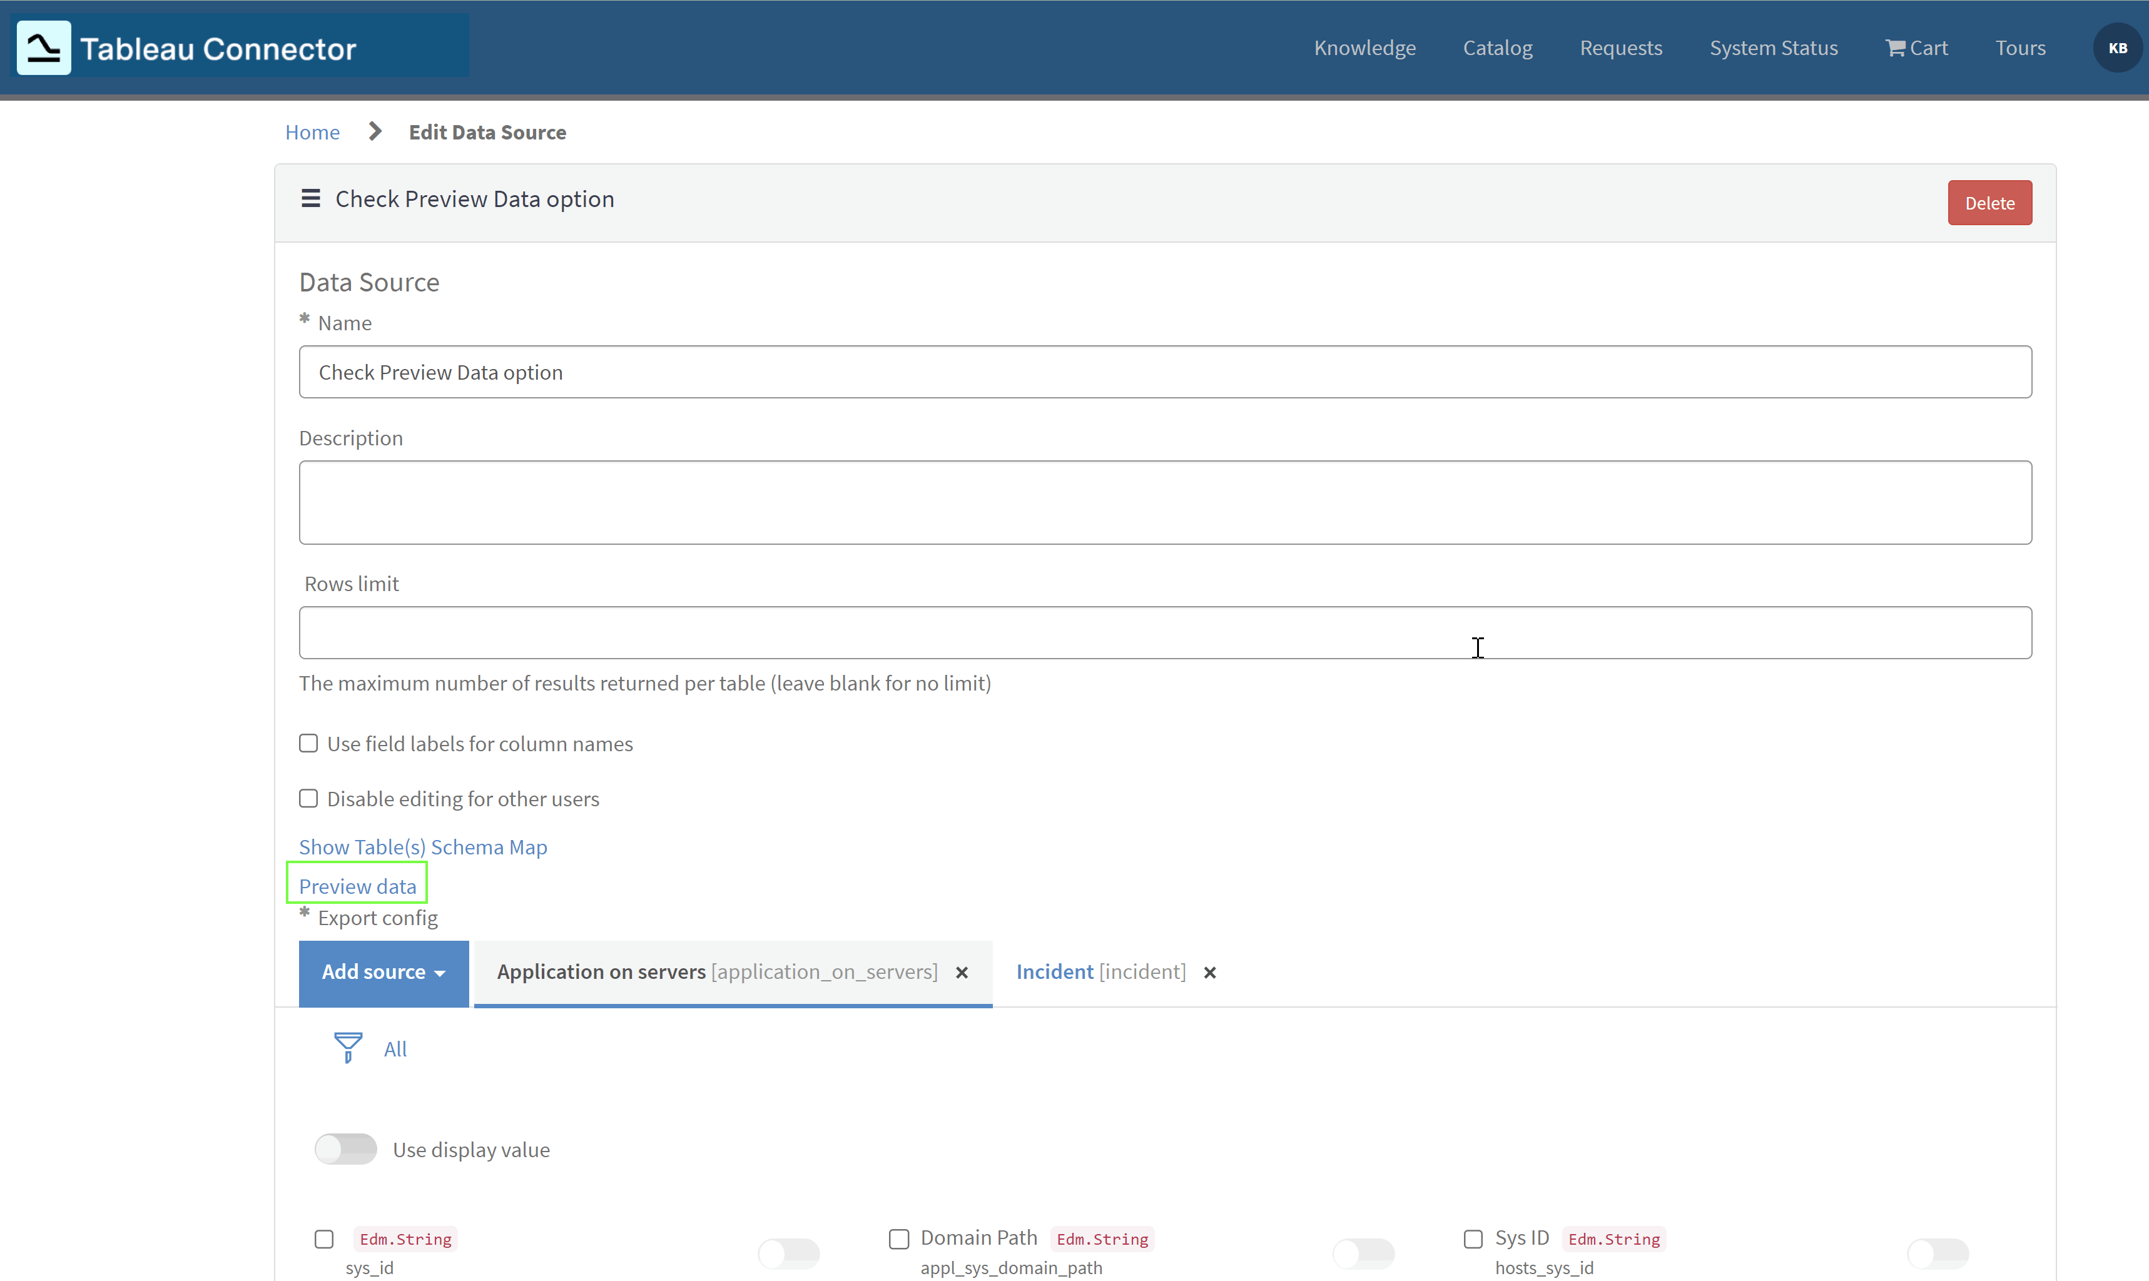2149x1281 pixels.
Task: Open the hamburger menu beside Check Preview Data option
Action: (310, 198)
